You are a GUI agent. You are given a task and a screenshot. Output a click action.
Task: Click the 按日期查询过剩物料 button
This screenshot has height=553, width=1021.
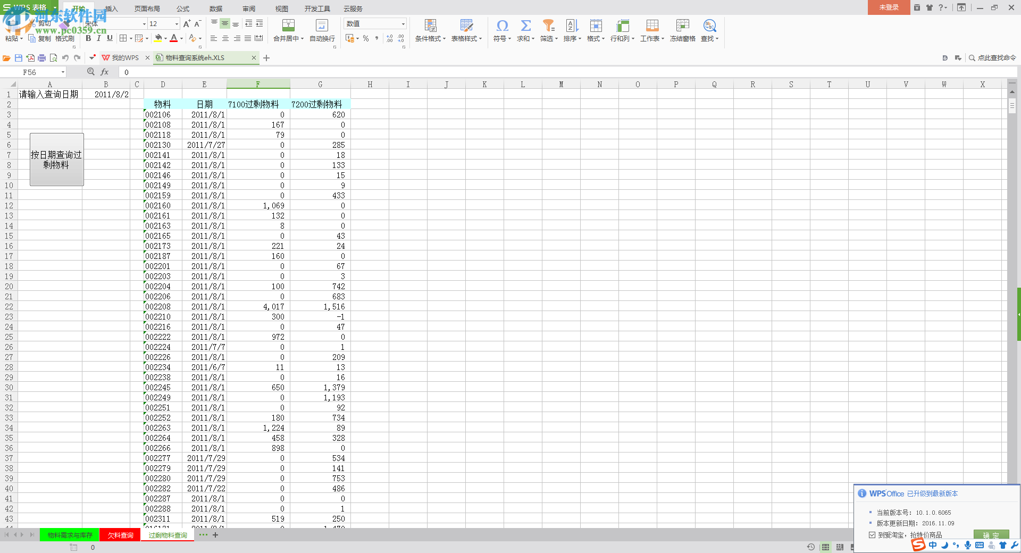(56, 160)
